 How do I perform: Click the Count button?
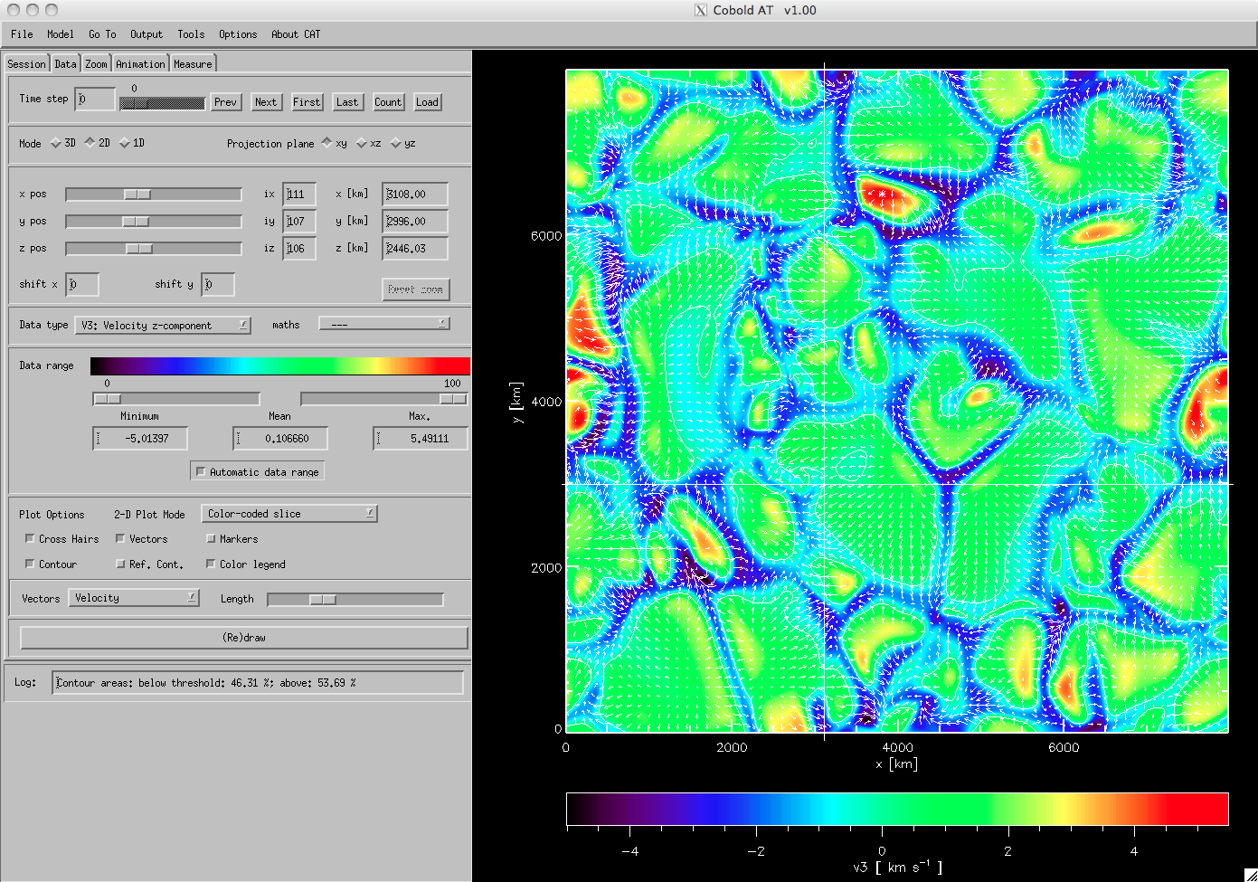pyautogui.click(x=388, y=102)
